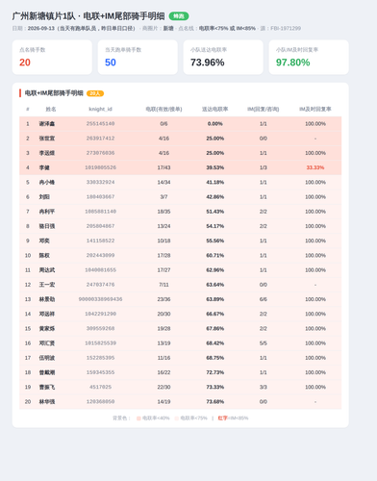Click the 73.68% contact rate cell
This screenshot has width=377, height=481.
(214, 402)
